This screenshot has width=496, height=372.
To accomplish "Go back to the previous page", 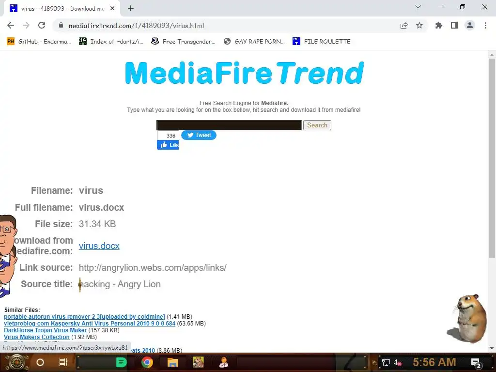I will tap(11, 25).
